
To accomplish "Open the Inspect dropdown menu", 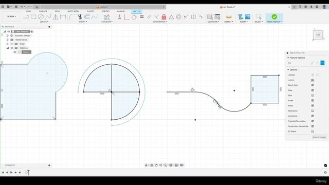I will pyautogui.click(x=229, y=22).
